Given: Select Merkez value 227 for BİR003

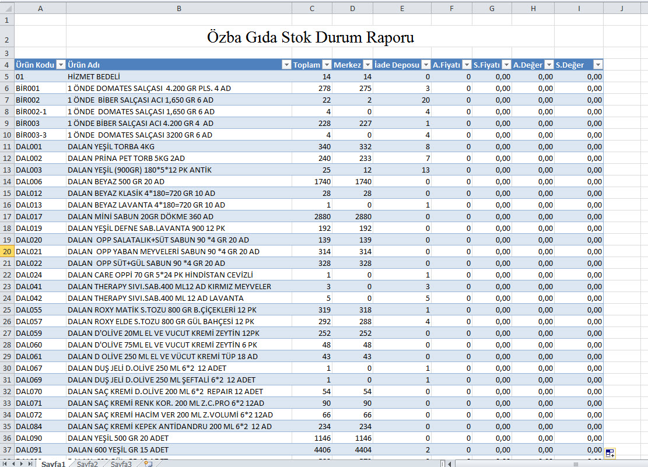Looking at the screenshot, I should tap(352, 123).
